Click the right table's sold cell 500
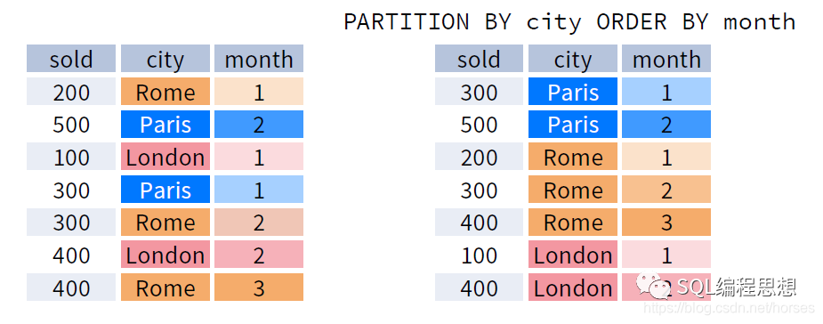The image size is (823, 324). pyautogui.click(x=480, y=125)
